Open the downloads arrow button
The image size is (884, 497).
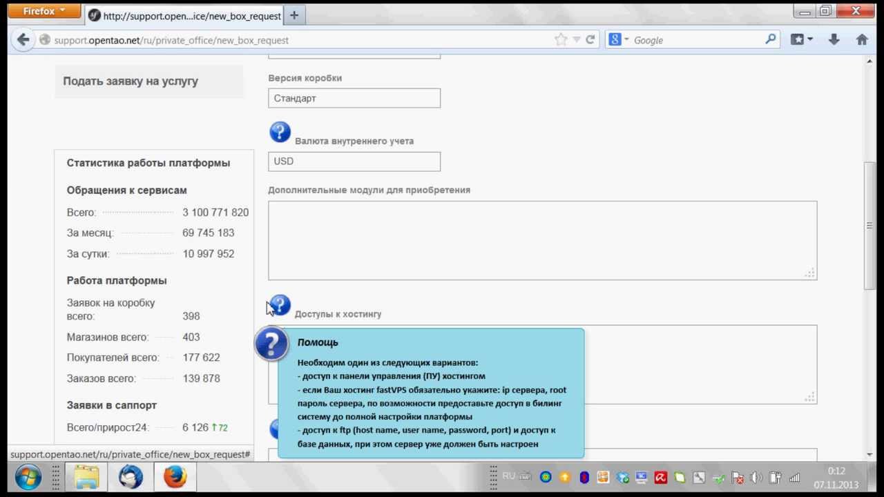pyautogui.click(x=834, y=40)
